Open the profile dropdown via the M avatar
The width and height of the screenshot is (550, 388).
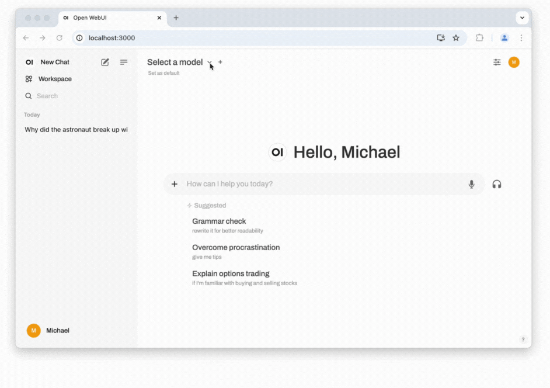coord(514,62)
